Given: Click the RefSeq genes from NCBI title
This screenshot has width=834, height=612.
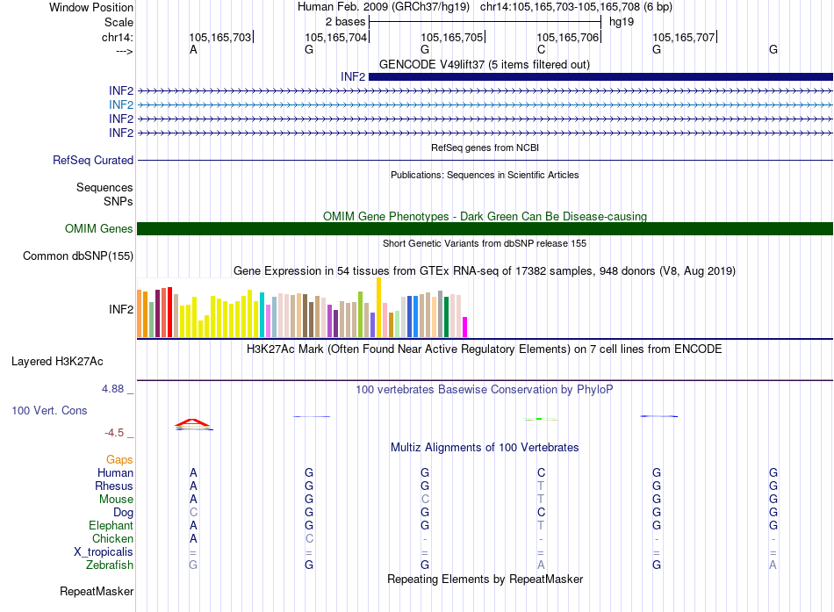Looking at the screenshot, I should [x=485, y=148].
